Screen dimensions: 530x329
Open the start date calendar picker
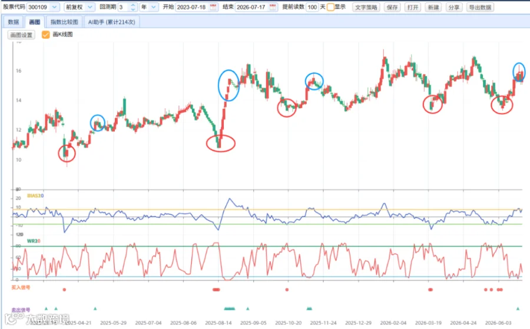coord(213,7)
